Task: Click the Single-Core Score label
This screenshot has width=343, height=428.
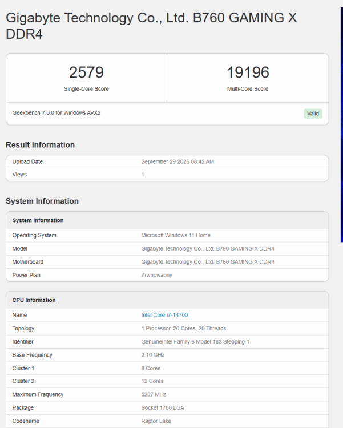Action: pos(86,88)
